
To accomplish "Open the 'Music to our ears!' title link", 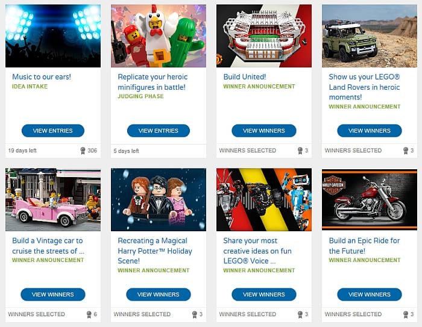I will click(x=42, y=77).
